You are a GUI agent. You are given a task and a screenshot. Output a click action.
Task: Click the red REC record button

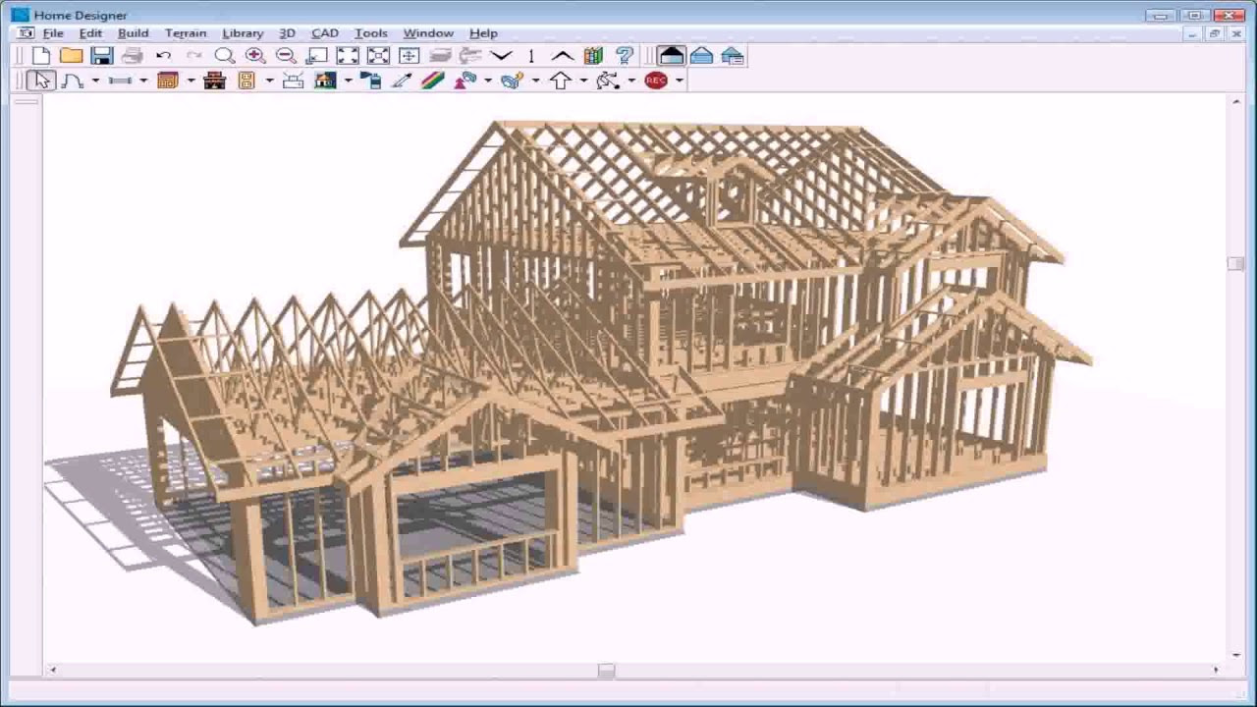[x=656, y=81]
